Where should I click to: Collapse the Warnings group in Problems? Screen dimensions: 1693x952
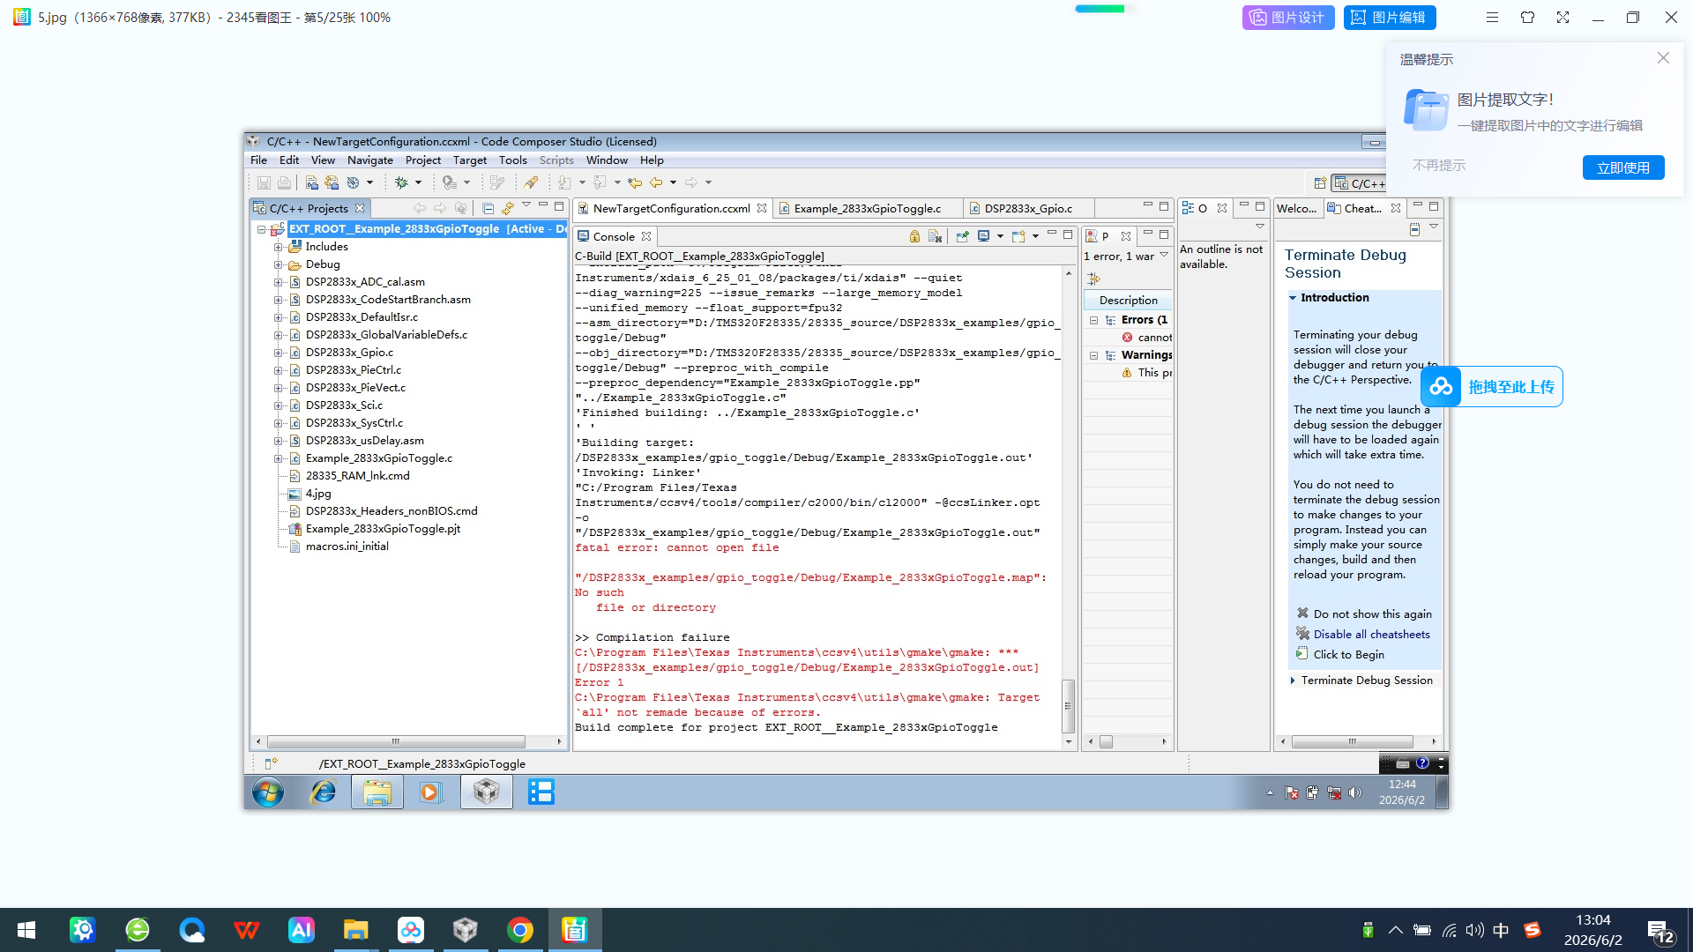(1093, 355)
